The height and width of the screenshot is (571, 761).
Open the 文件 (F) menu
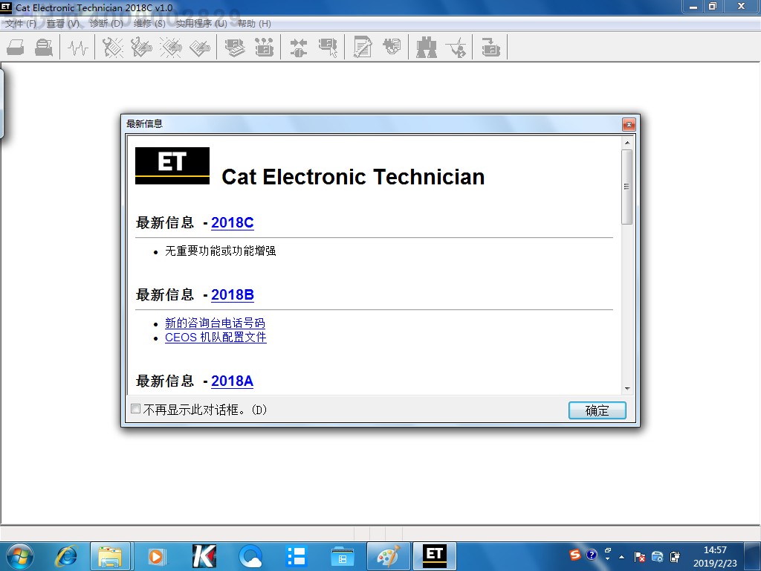(21, 23)
